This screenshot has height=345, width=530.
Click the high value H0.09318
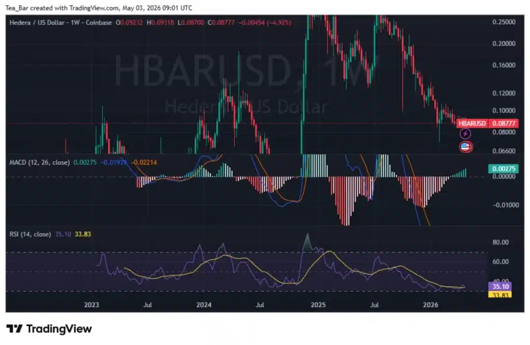[160, 23]
